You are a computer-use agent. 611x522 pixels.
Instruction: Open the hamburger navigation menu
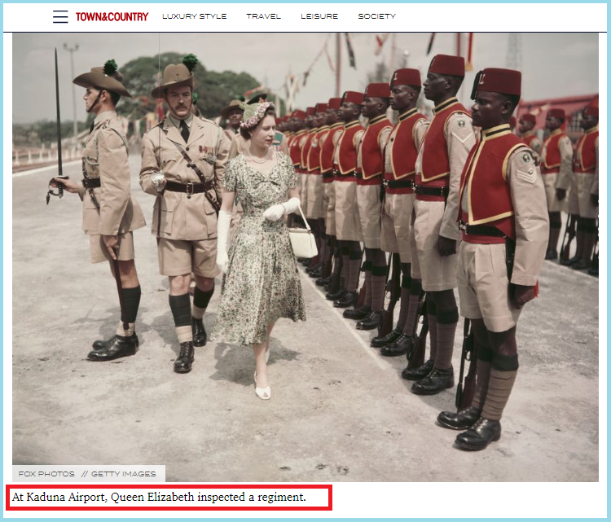[60, 16]
